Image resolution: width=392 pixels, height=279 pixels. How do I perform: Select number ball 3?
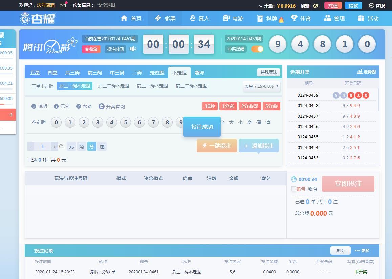[x=98, y=123]
